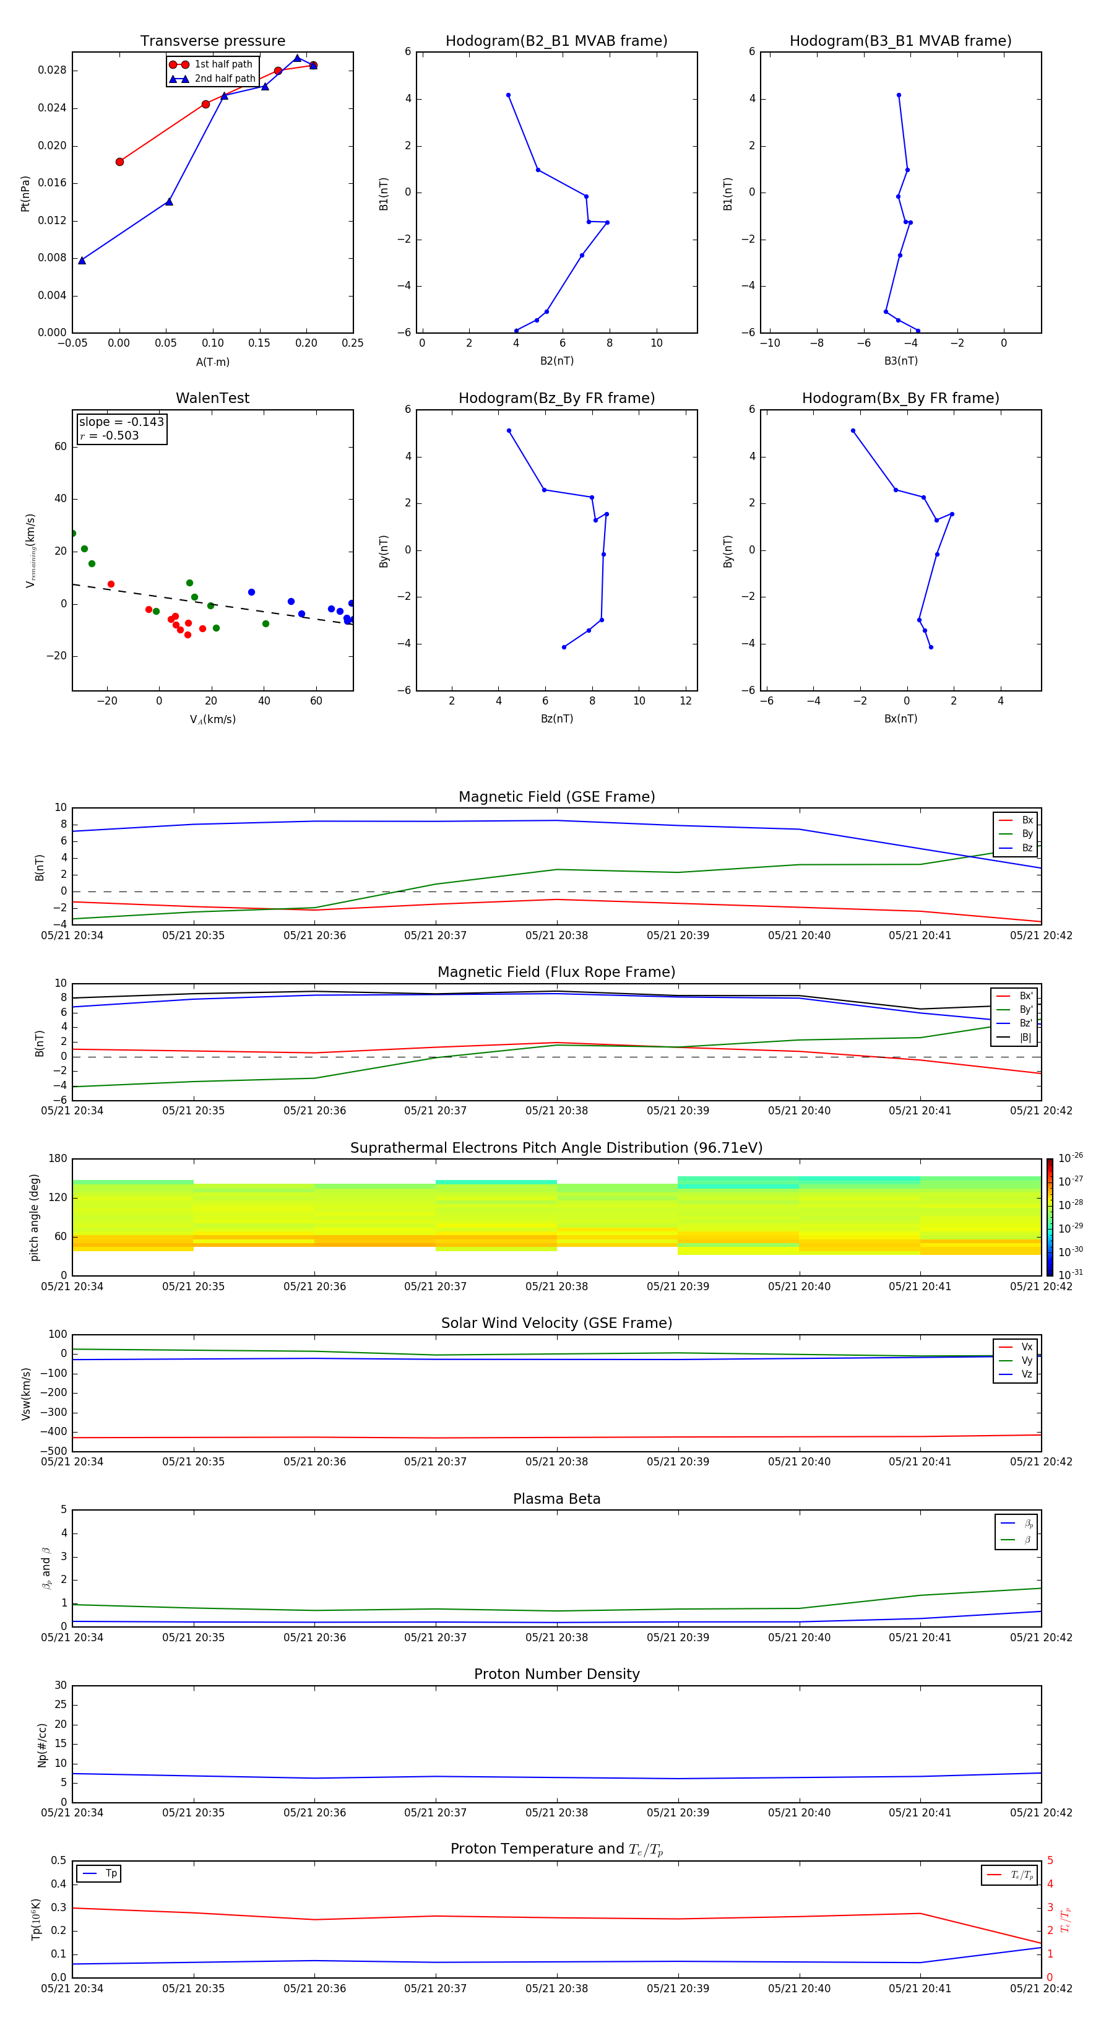Click the red 'Te/Tp' right axis label
Screen dimensions: 1114x2043
[x=1066, y=1920]
